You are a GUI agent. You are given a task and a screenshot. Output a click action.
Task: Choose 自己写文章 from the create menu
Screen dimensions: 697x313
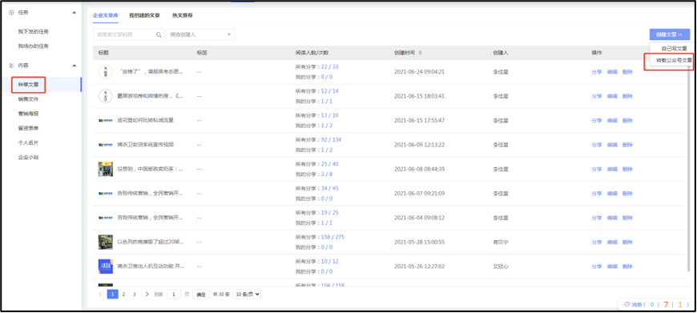pyautogui.click(x=674, y=48)
